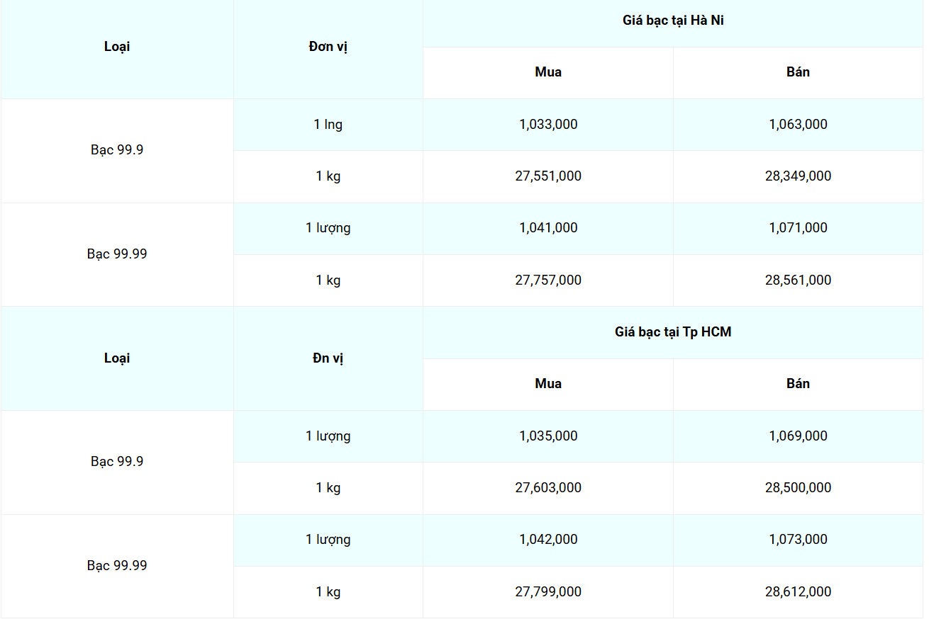Viewport: 929px width, 619px height.
Task: Click the "Giá bạc tại Hà Ni" header
Action: pyautogui.click(x=672, y=21)
